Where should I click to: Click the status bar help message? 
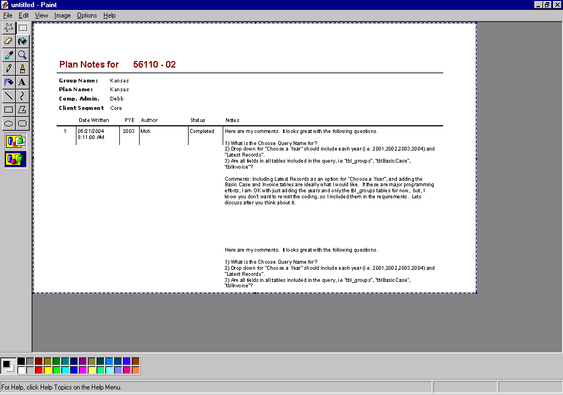click(62, 387)
